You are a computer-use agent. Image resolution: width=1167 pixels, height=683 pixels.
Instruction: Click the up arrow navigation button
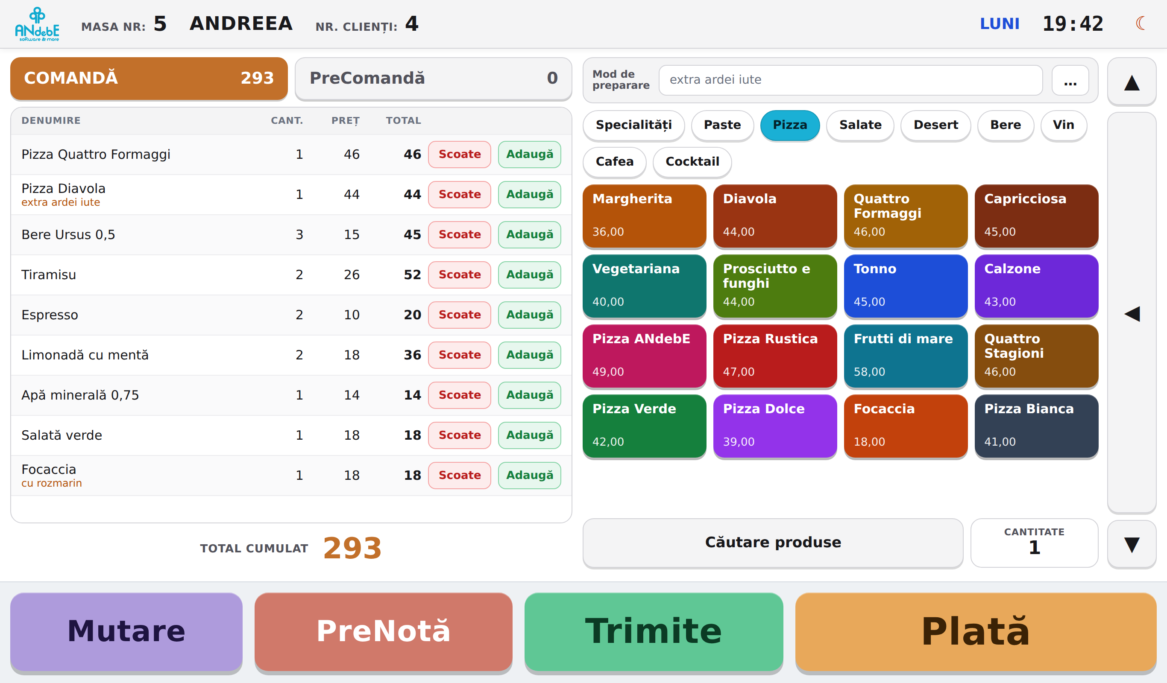click(x=1132, y=82)
